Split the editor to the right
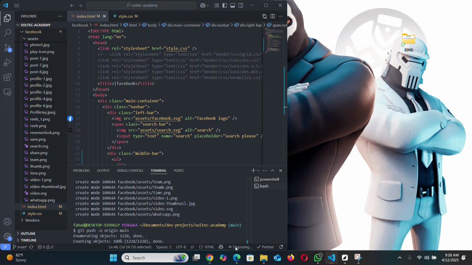This screenshot has height=265, width=472. [x=273, y=16]
